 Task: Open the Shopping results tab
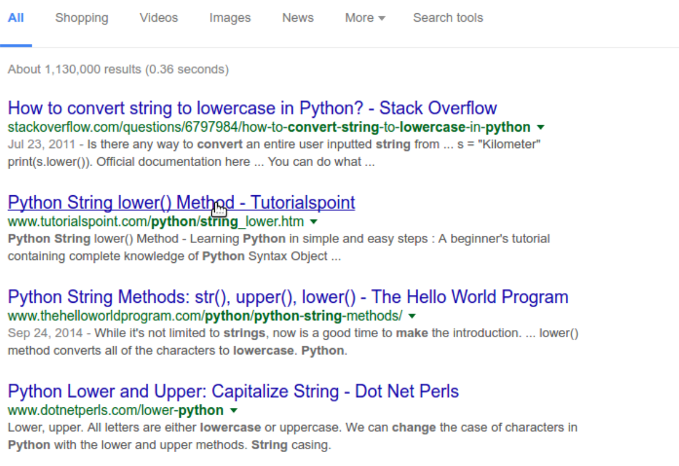point(81,18)
